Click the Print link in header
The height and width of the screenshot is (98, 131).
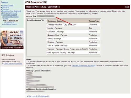[127, 7]
